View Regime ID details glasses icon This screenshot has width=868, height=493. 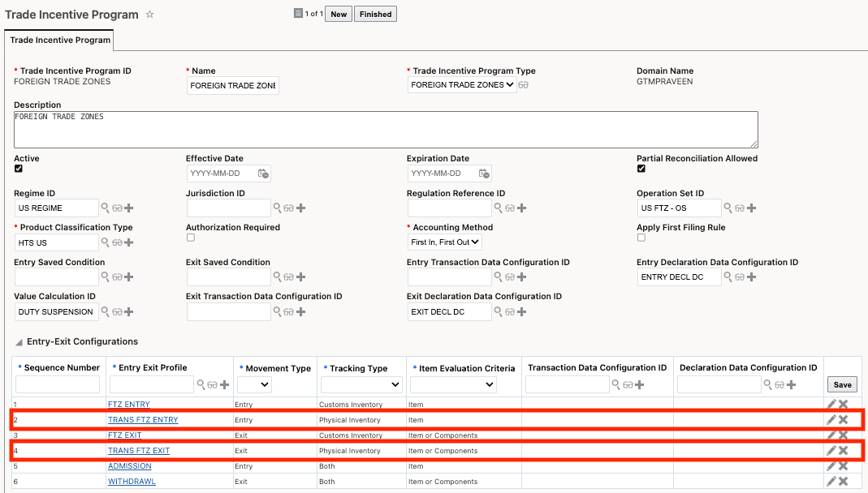pyautogui.click(x=118, y=208)
